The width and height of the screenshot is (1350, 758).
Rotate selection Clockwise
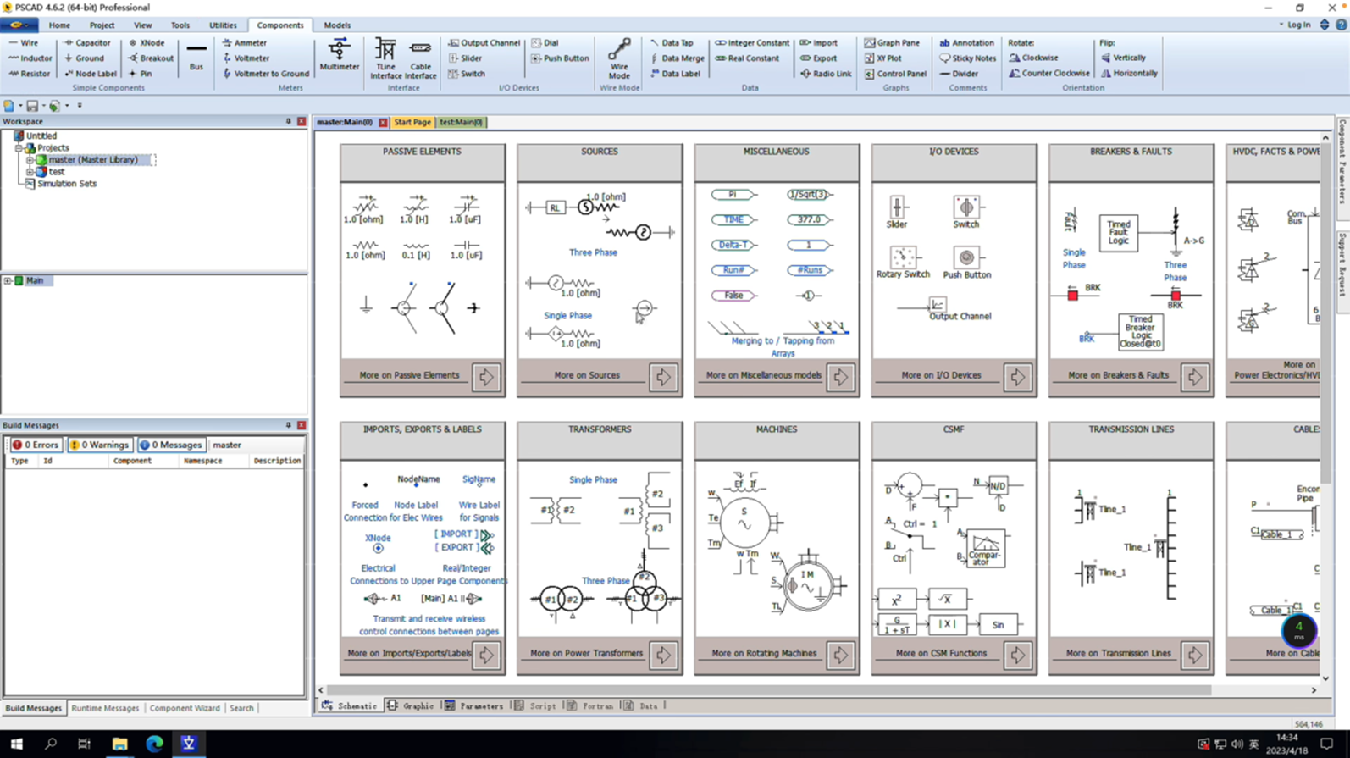coord(1033,58)
